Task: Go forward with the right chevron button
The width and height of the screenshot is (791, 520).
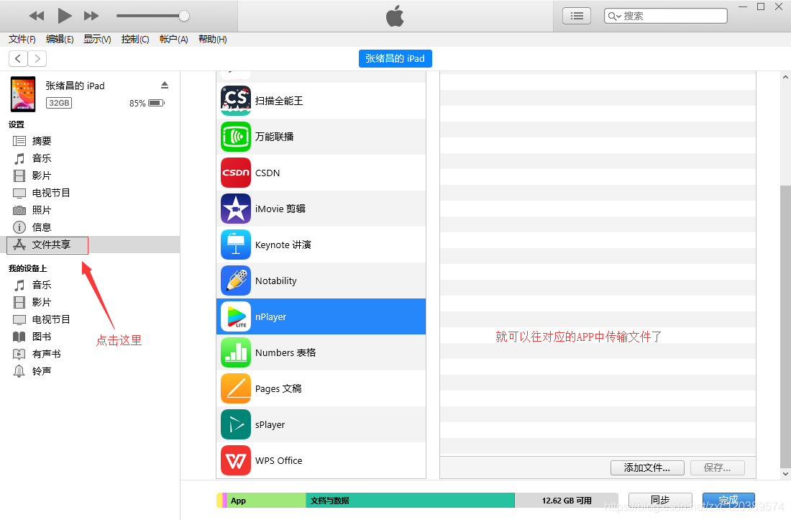Action: tap(37, 58)
